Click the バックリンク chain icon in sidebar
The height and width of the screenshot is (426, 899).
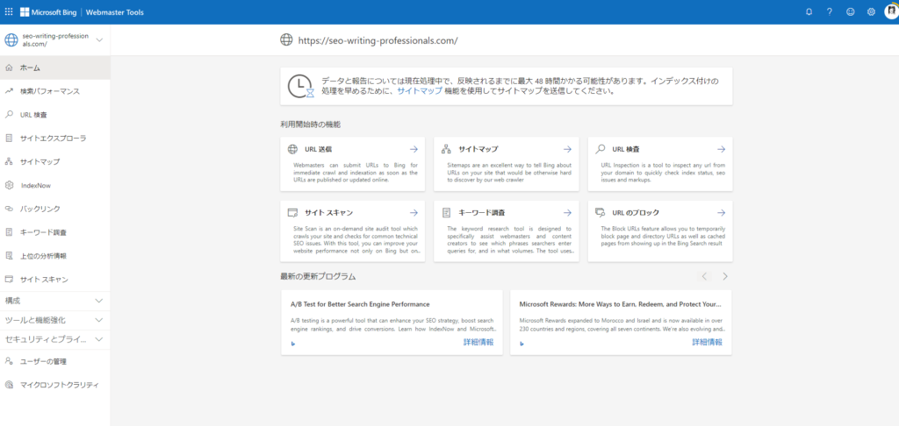[x=9, y=209]
